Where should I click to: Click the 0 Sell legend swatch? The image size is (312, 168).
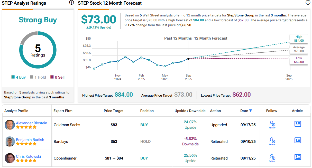pyautogui.click(x=52, y=77)
